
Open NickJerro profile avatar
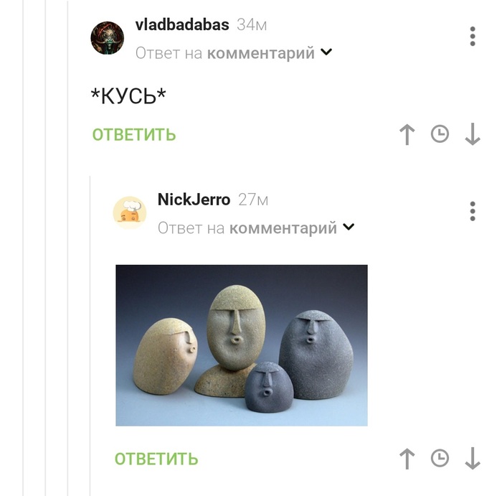point(130,212)
